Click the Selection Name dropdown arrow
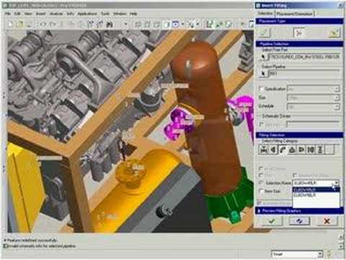 pyautogui.click(x=337, y=183)
